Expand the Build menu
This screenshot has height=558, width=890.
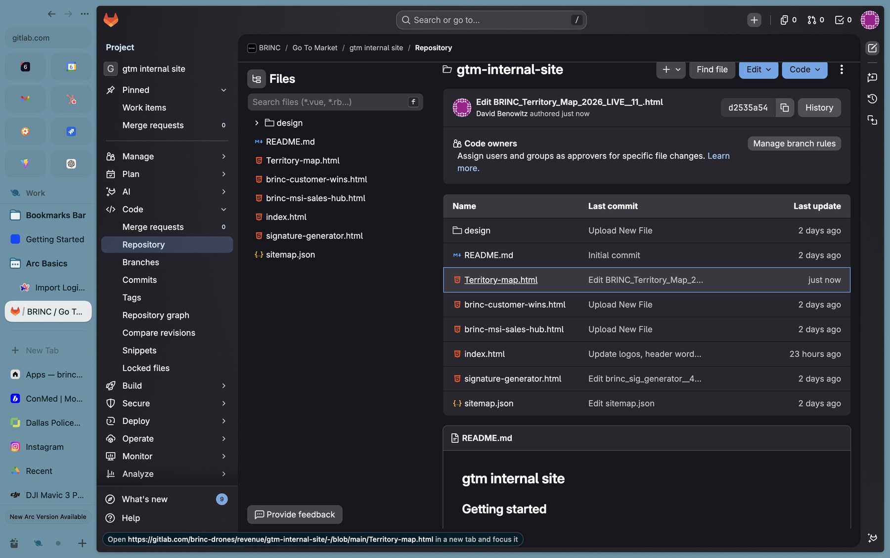point(167,386)
